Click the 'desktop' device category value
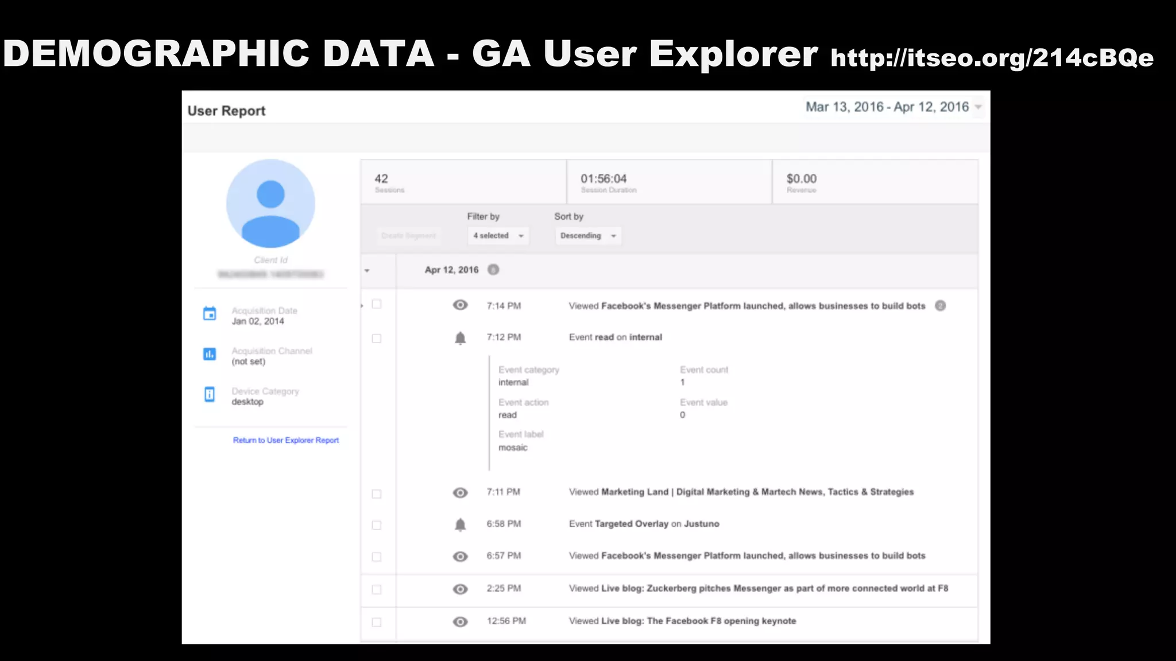The height and width of the screenshot is (661, 1176). [247, 402]
